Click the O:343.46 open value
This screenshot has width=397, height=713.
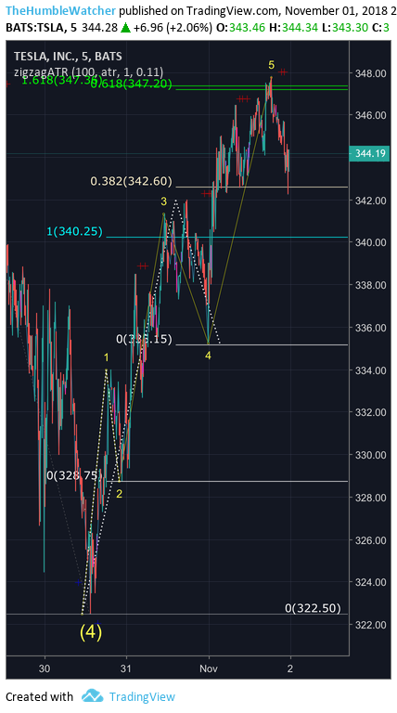(240, 28)
